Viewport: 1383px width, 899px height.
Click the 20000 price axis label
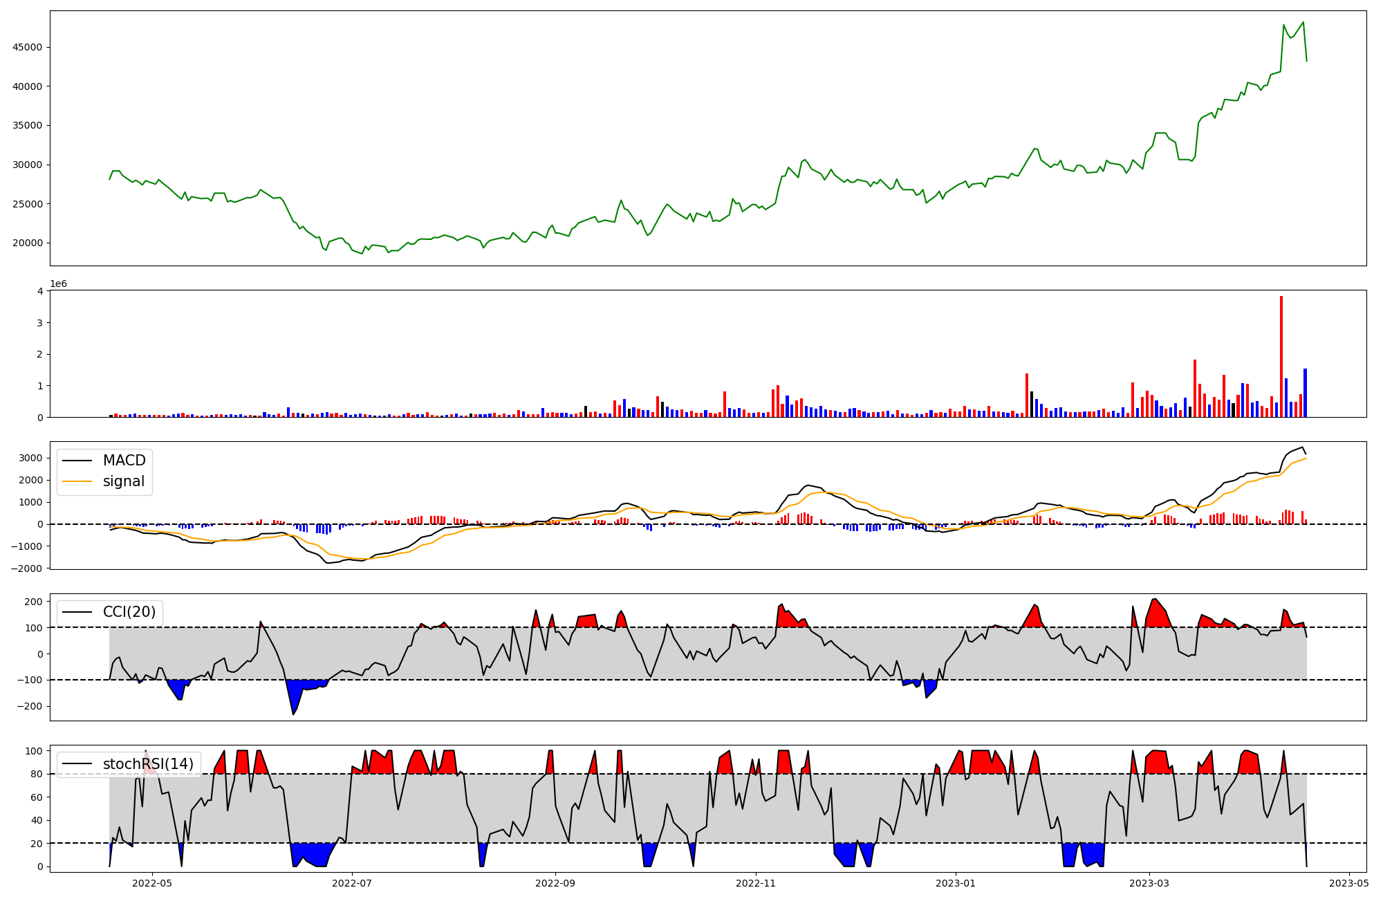[x=27, y=243]
